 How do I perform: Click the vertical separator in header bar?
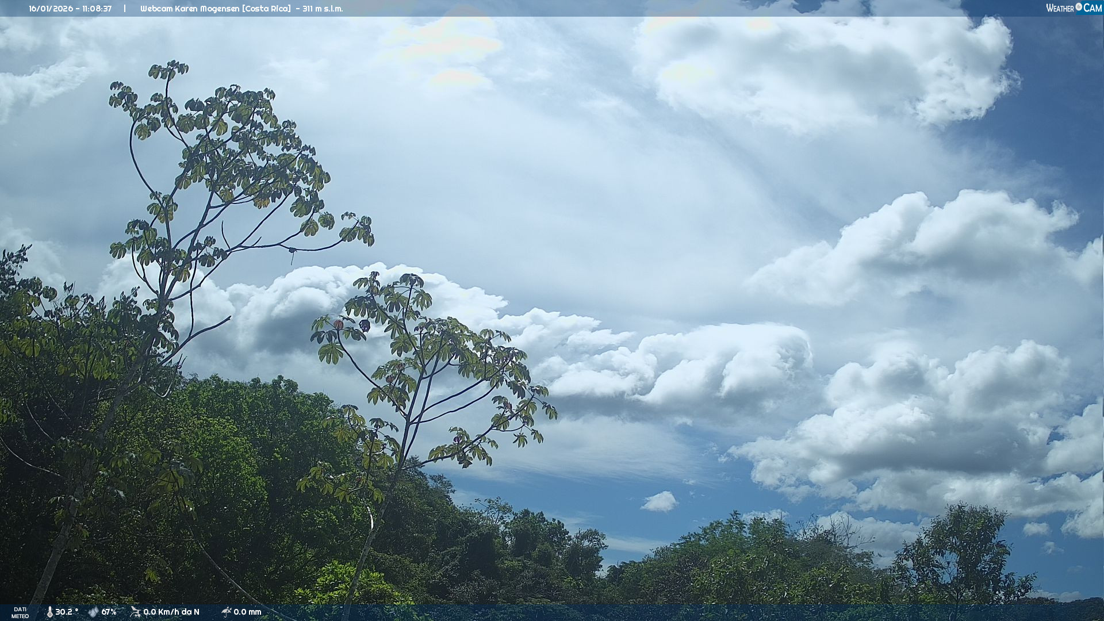125,9
